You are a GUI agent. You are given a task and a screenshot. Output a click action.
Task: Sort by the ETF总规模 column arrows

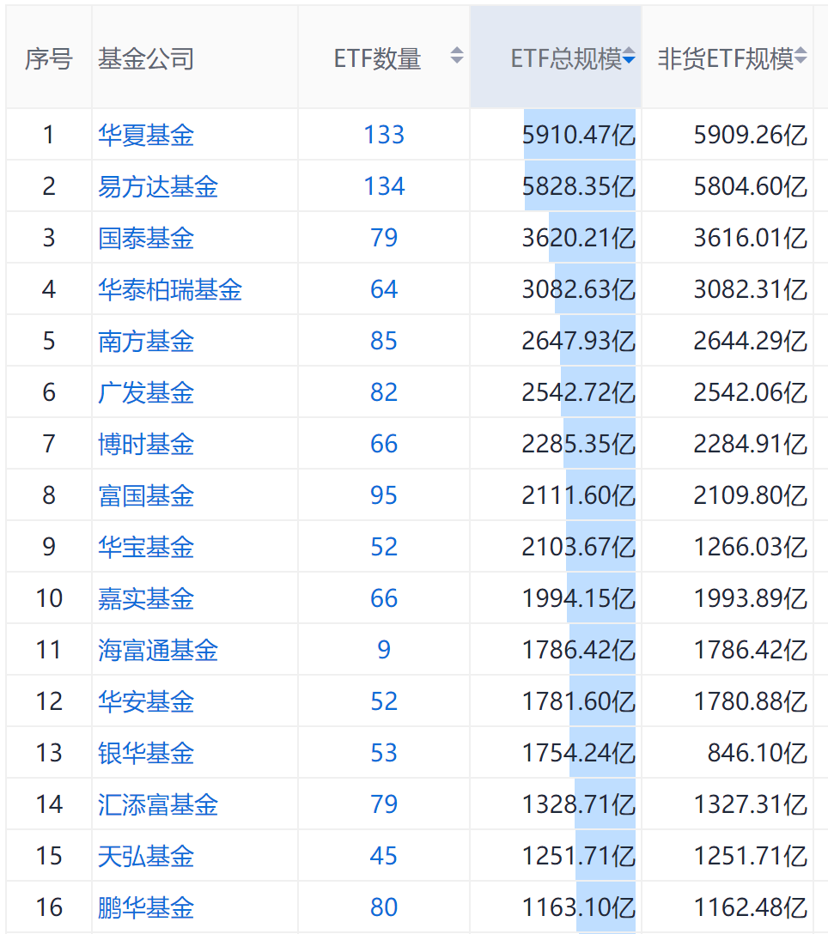point(629,57)
